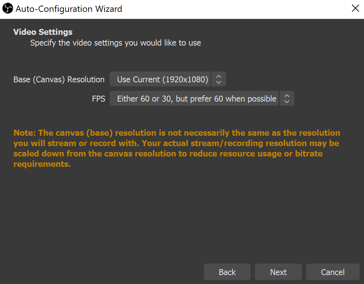Click the Base (Canvas) Resolution label
The image size is (364, 284).
pos(59,80)
